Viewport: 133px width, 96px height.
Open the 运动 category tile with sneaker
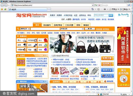coord(32,45)
